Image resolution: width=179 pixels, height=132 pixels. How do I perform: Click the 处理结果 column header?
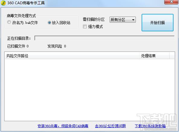coord(154,56)
